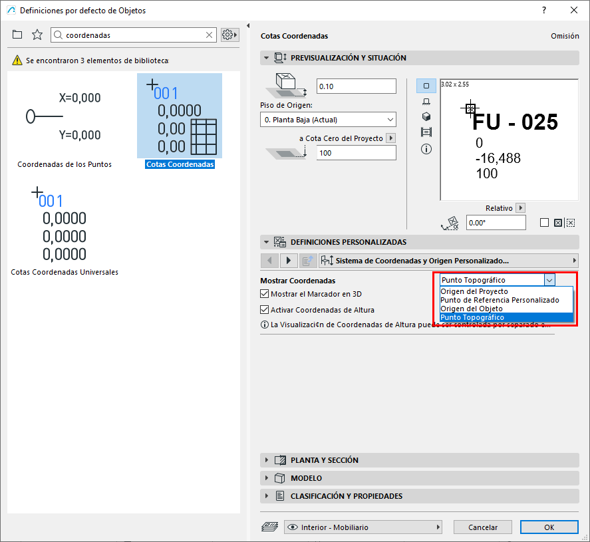The width and height of the screenshot is (590, 542).
Task: Click the 0.00° rotation angle field
Action: click(496, 223)
